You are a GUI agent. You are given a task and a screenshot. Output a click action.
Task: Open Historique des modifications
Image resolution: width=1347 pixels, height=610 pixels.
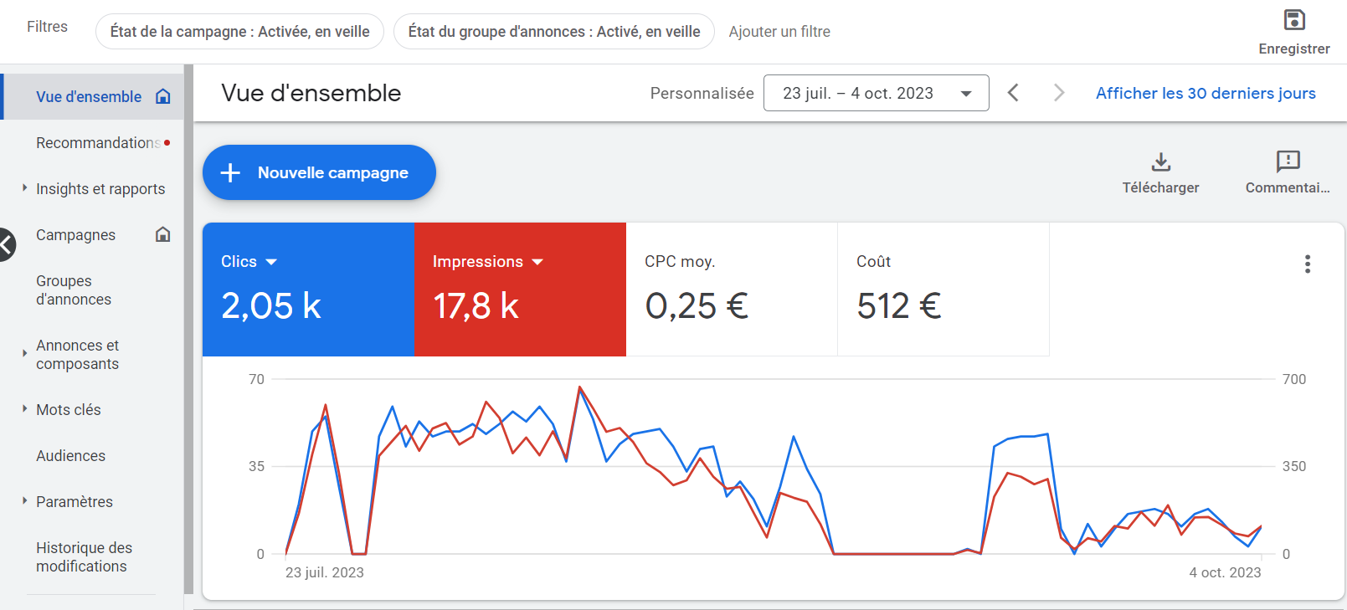[84, 557]
